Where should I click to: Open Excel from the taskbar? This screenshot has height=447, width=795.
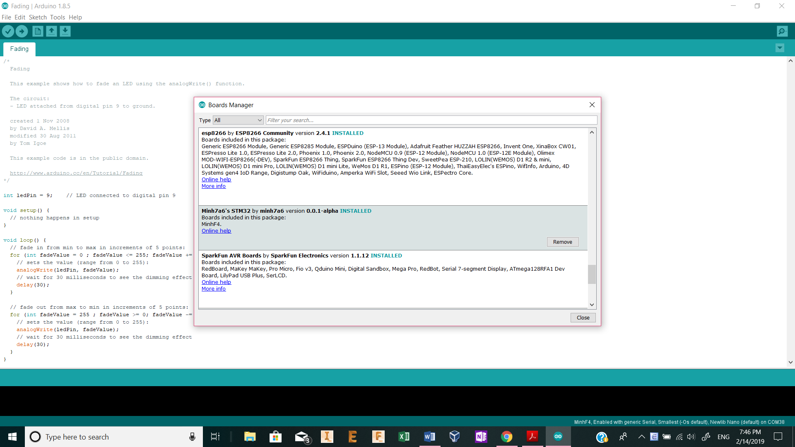pos(404,437)
